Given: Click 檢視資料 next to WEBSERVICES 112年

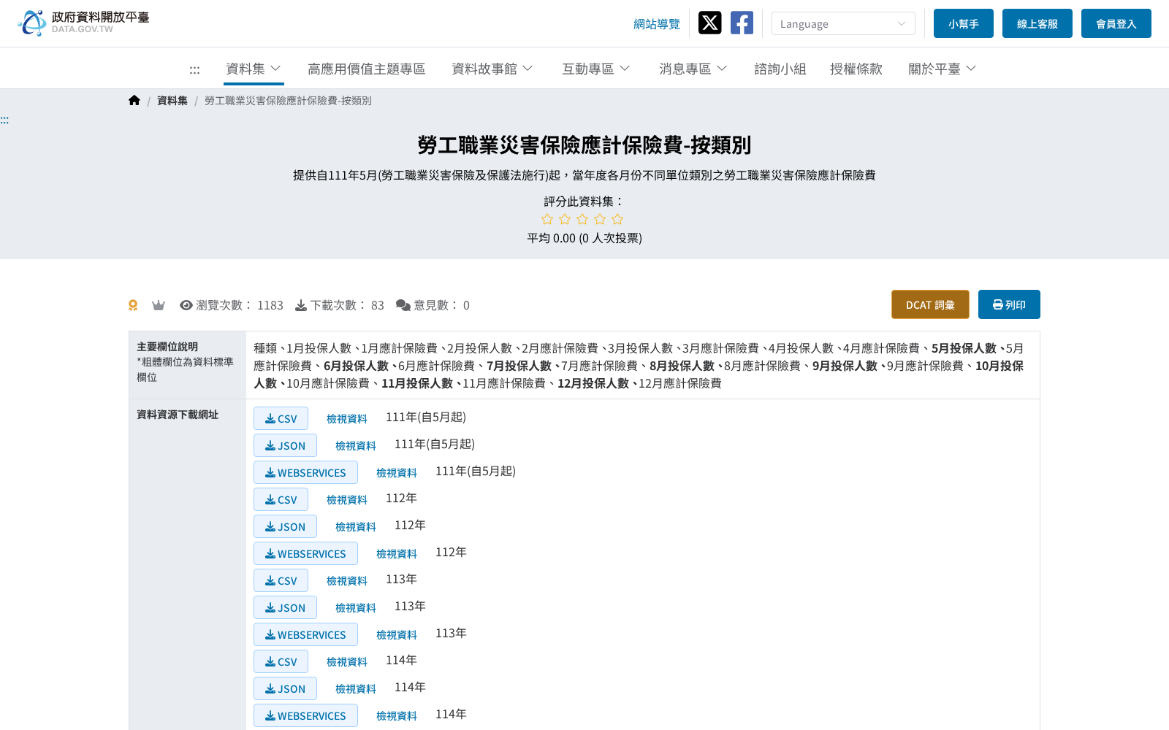Looking at the screenshot, I should click(x=397, y=553).
